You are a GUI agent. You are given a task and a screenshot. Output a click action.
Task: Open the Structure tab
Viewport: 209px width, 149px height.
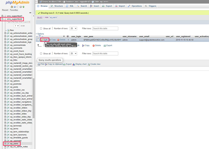[57, 6]
